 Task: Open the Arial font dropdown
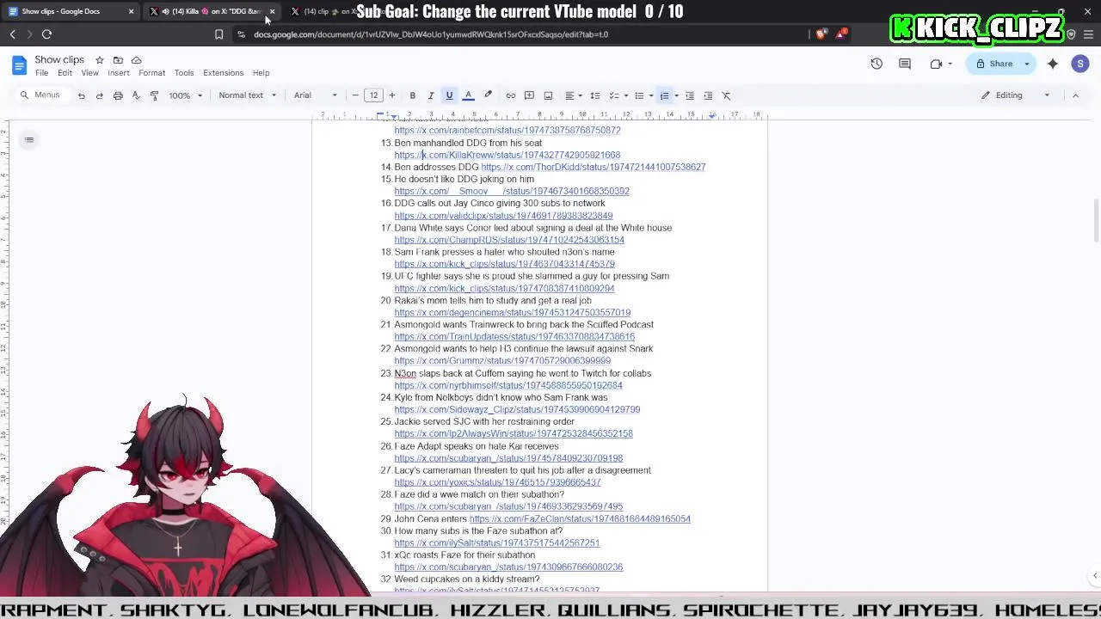[315, 95]
